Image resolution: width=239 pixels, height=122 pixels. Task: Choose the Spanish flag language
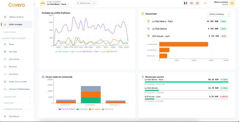click(197, 3)
